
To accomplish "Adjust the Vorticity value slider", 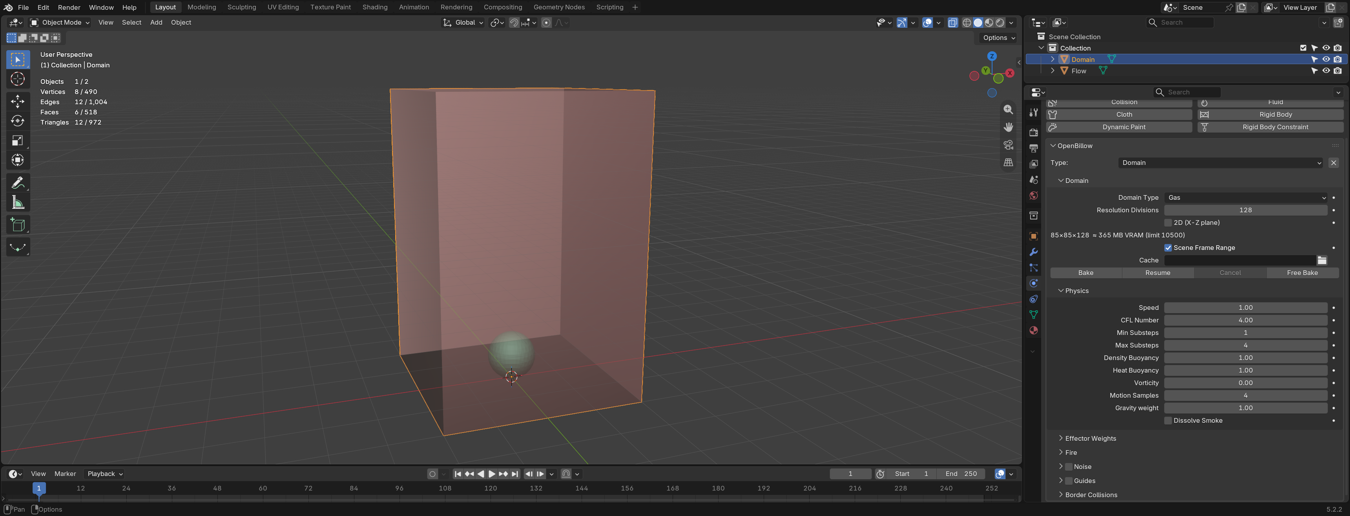I will 1246,382.
